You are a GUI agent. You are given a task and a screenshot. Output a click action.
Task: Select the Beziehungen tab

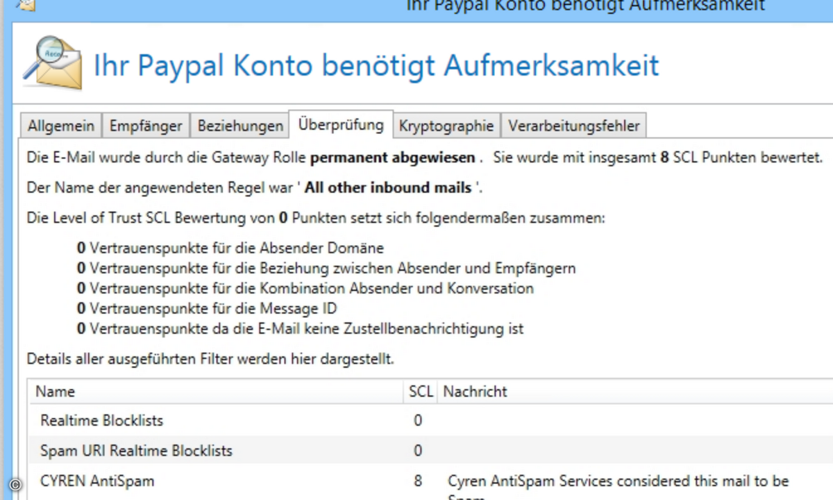[239, 126]
